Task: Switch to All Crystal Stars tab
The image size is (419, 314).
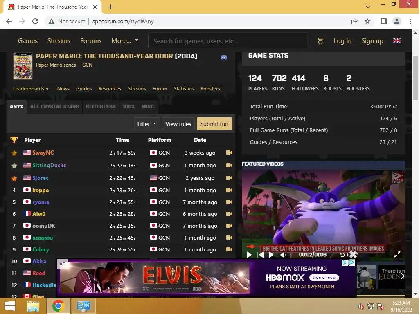Action: click(x=54, y=107)
